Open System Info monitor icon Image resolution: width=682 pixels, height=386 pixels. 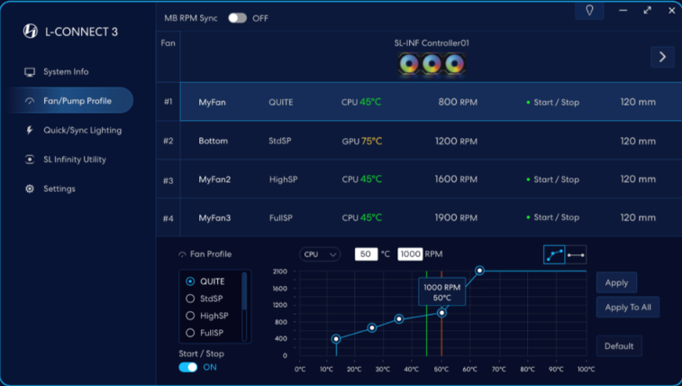tap(30, 72)
